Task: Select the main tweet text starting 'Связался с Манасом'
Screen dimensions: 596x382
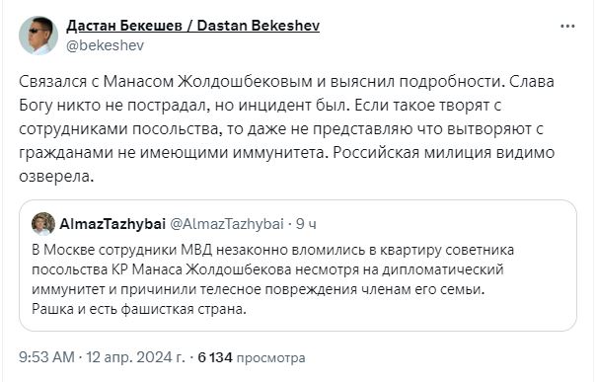Action: (287, 129)
